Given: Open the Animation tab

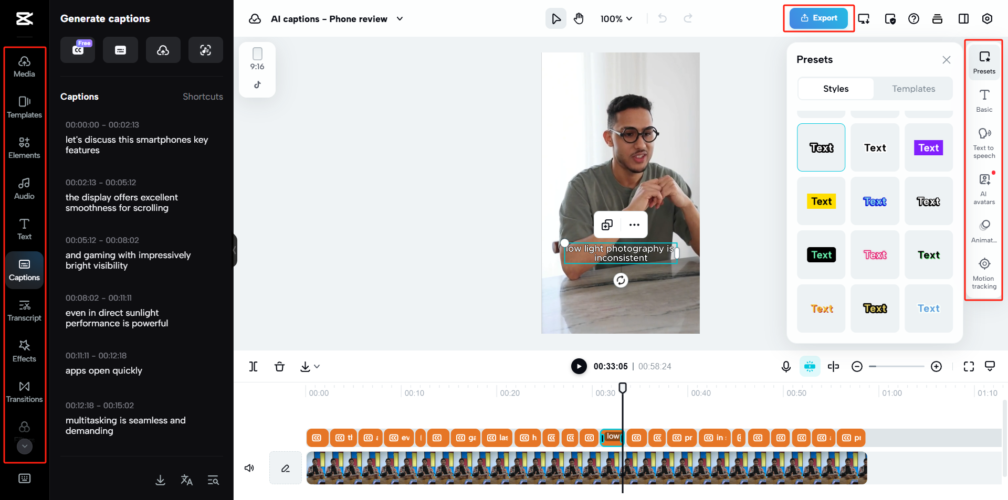Looking at the screenshot, I should coord(984,231).
